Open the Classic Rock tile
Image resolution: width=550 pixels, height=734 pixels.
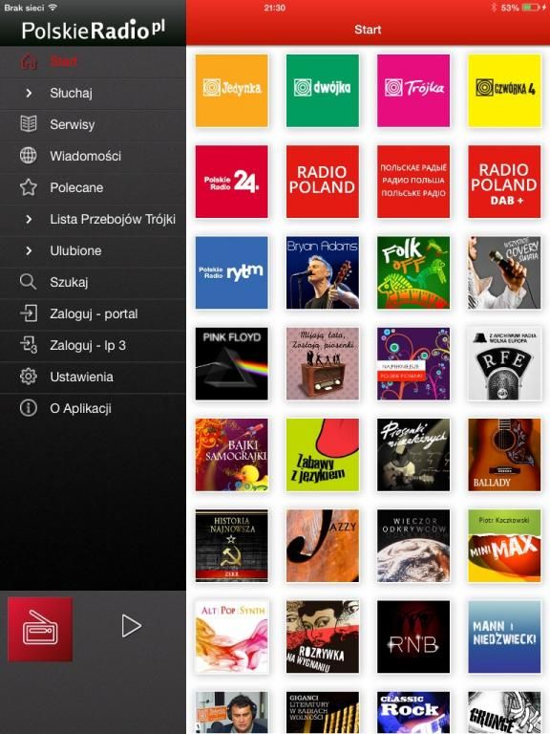413,712
